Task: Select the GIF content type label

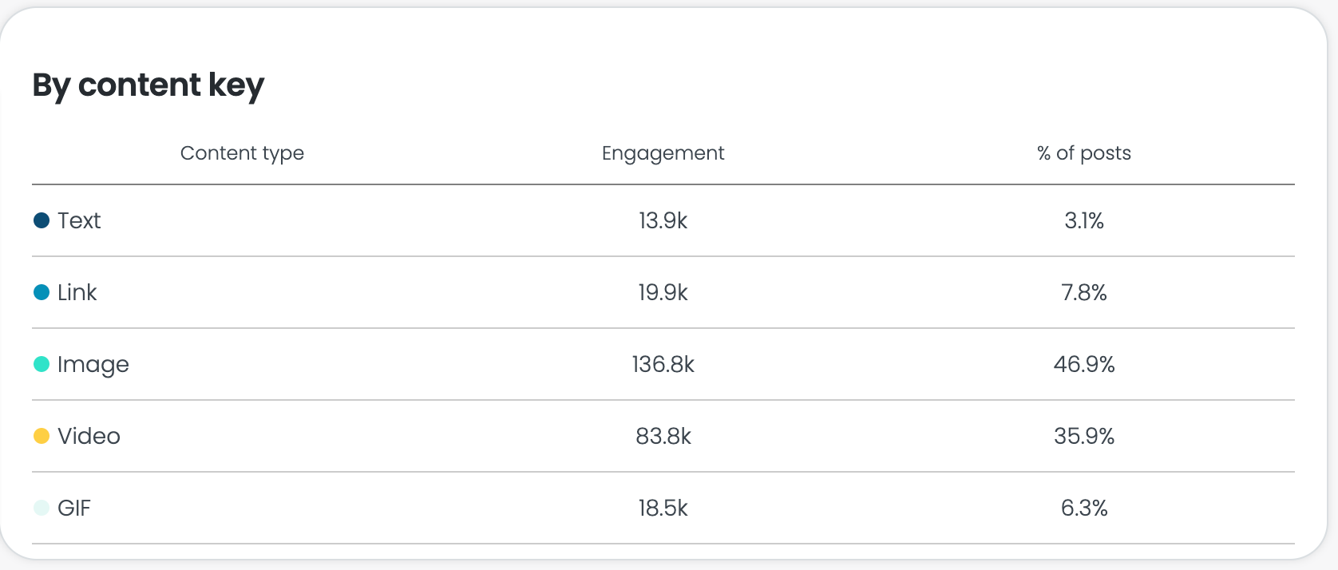Action: coord(74,508)
